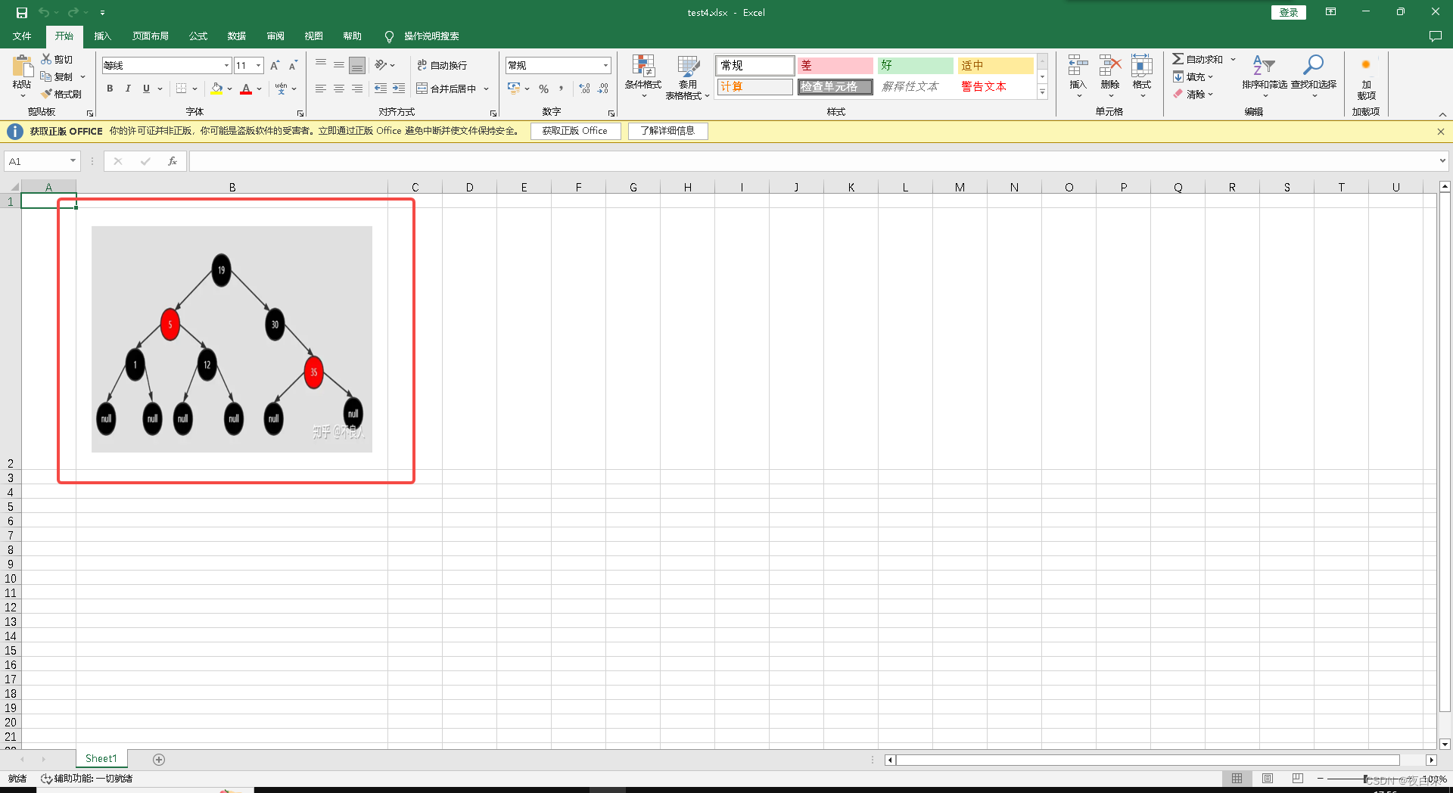Apply percent style number format

point(543,89)
